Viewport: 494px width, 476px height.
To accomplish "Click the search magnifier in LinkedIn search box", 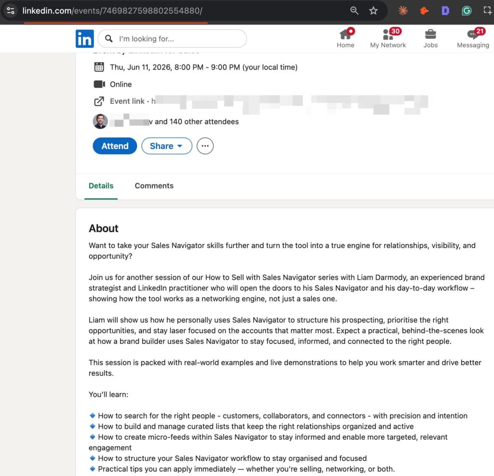I will point(109,39).
